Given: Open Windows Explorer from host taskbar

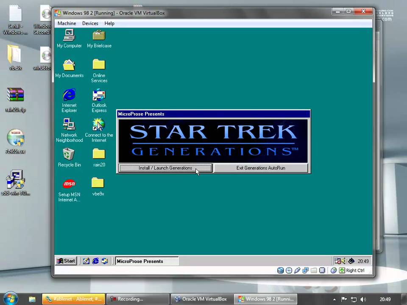Looking at the screenshot, I should pyautogui.click(x=32, y=299).
